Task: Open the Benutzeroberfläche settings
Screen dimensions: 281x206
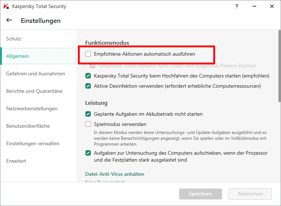Action: pyautogui.click(x=28, y=126)
